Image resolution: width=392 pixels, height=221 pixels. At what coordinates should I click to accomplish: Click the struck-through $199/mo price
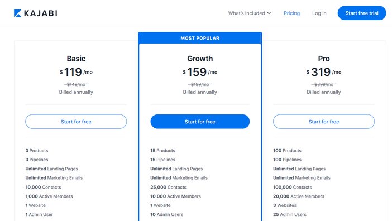[200, 84]
